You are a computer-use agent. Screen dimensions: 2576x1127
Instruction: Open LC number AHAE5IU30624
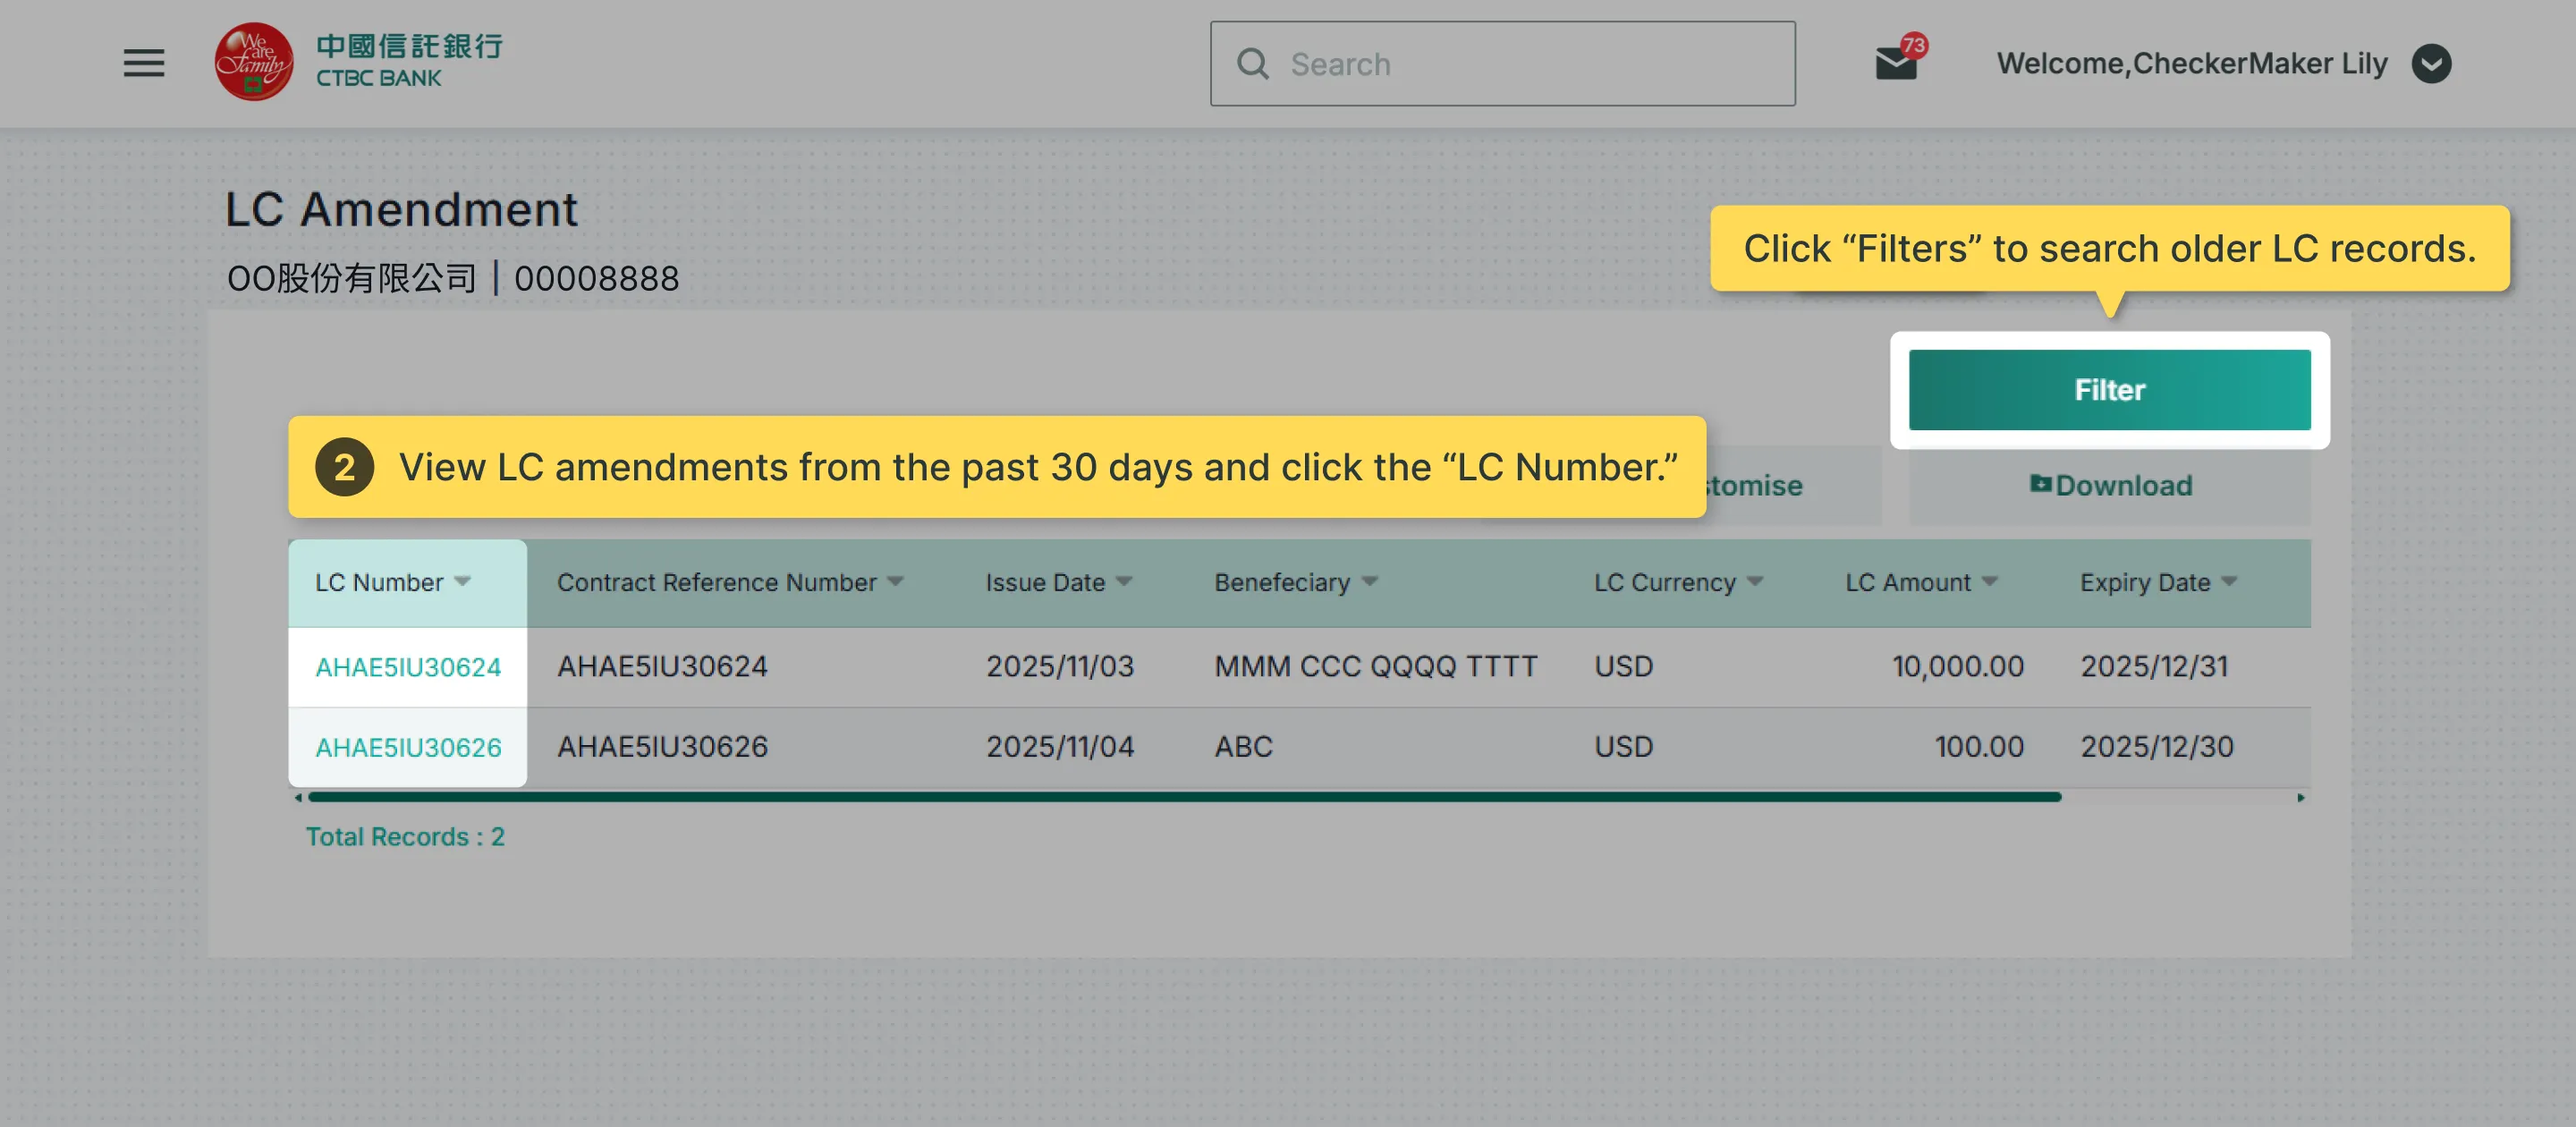click(408, 667)
